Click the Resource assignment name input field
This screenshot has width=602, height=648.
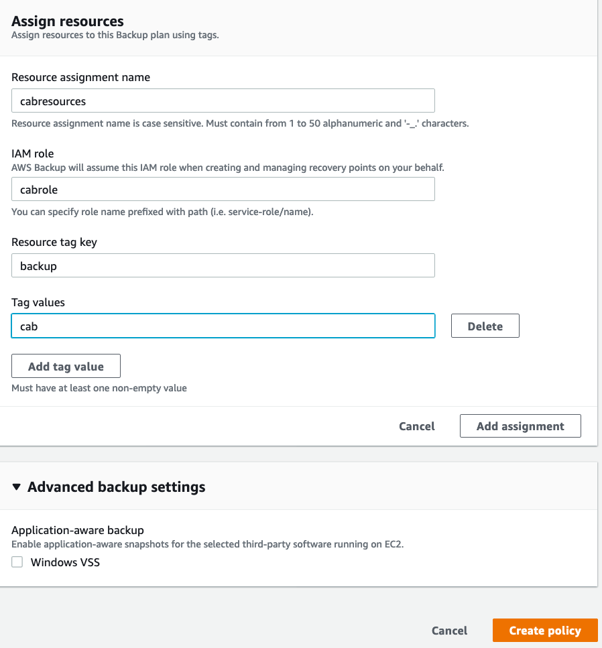tap(223, 101)
